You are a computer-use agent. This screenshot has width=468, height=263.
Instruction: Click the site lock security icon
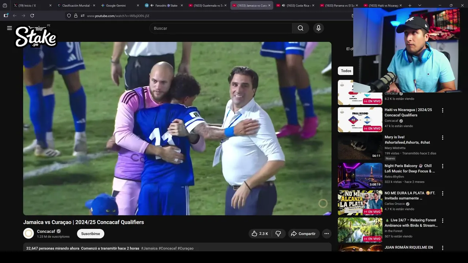coord(76,16)
